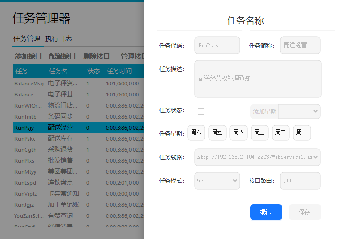The height and width of the screenshot is (239, 348).
Task: Click the 管理接口 toolbar button
Action: pyautogui.click(x=132, y=56)
